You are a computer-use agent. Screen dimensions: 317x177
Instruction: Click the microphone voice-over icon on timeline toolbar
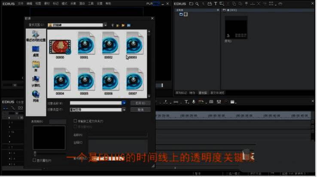pos(194,102)
